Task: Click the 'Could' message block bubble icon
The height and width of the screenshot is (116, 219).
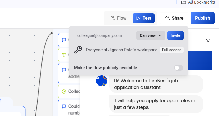Action: pos(64,106)
